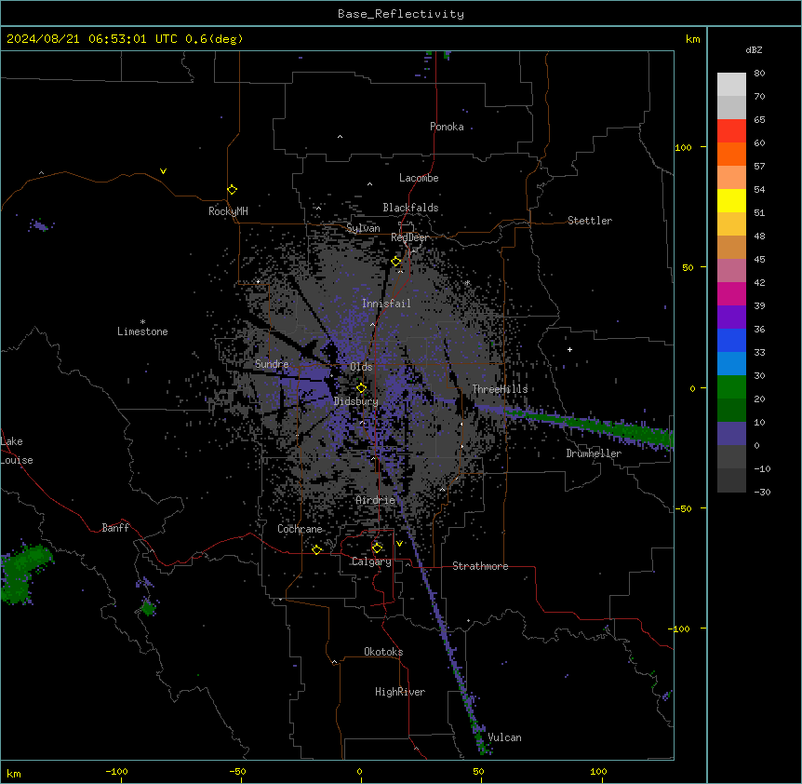Select the green 30 dBZ color swatch
The image size is (802, 784).
(731, 387)
